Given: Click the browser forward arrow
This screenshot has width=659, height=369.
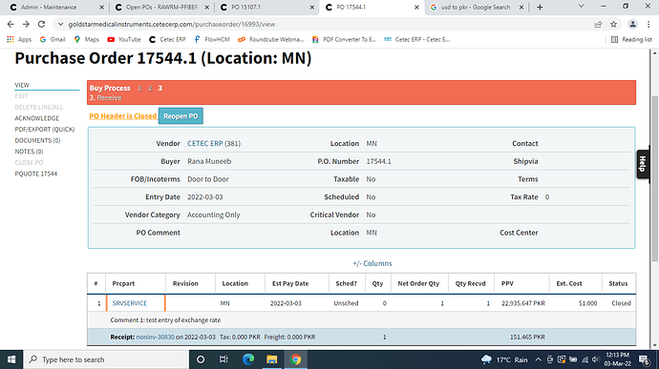Looking at the screenshot, I should 26,25.
